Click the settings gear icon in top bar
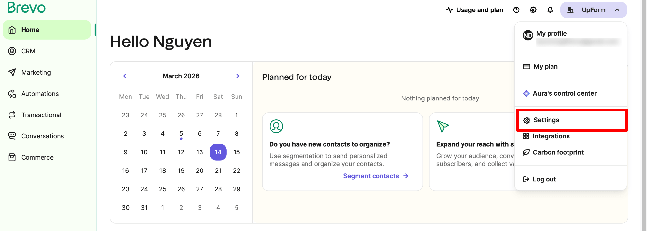This screenshot has width=647, height=231. [x=533, y=10]
